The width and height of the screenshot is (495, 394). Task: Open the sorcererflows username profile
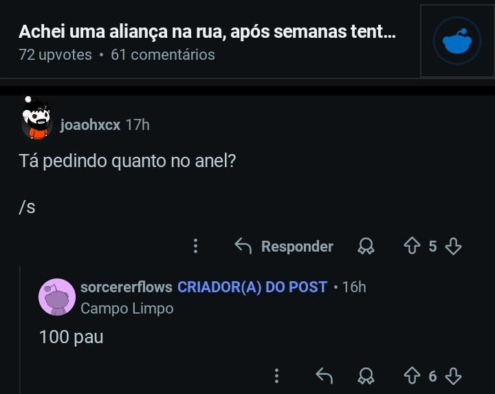coord(126,287)
